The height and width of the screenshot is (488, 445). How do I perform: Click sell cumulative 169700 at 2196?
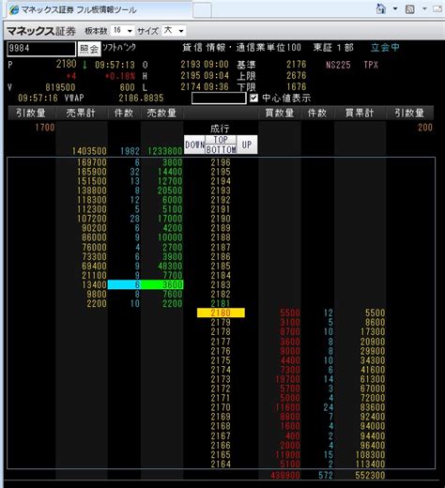pos(92,162)
